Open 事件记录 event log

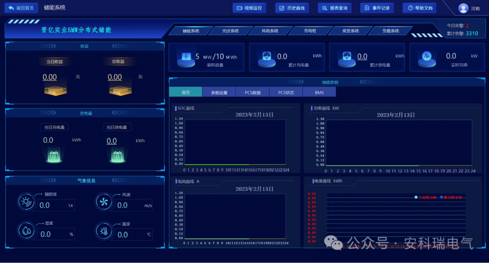pos(377,8)
